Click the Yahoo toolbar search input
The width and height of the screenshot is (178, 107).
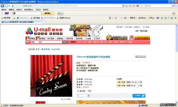[x=26, y=13]
